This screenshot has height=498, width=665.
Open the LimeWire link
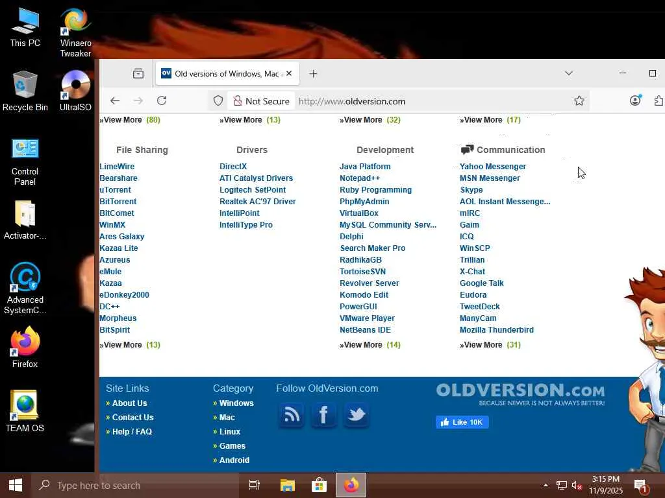pyautogui.click(x=117, y=167)
